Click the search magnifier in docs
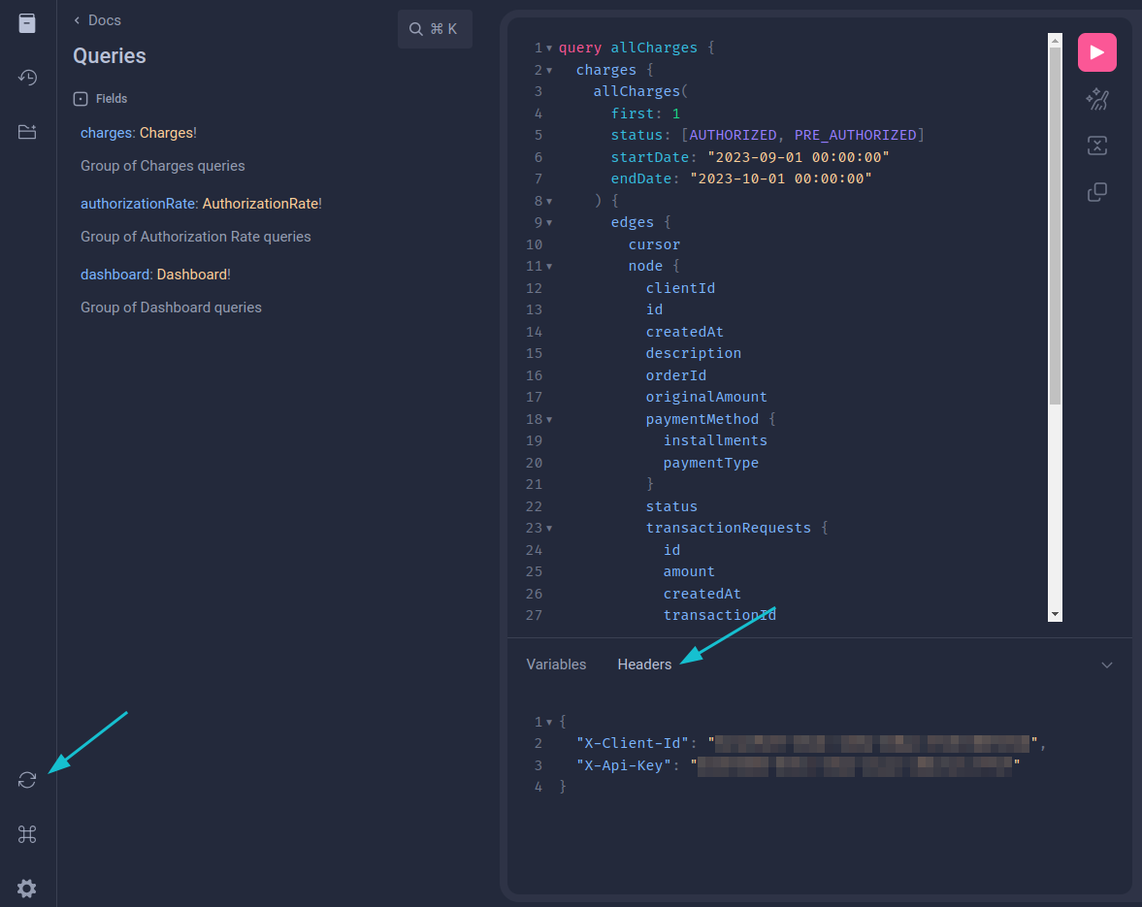Screen dimensions: 1142x907 pyautogui.click(x=416, y=29)
